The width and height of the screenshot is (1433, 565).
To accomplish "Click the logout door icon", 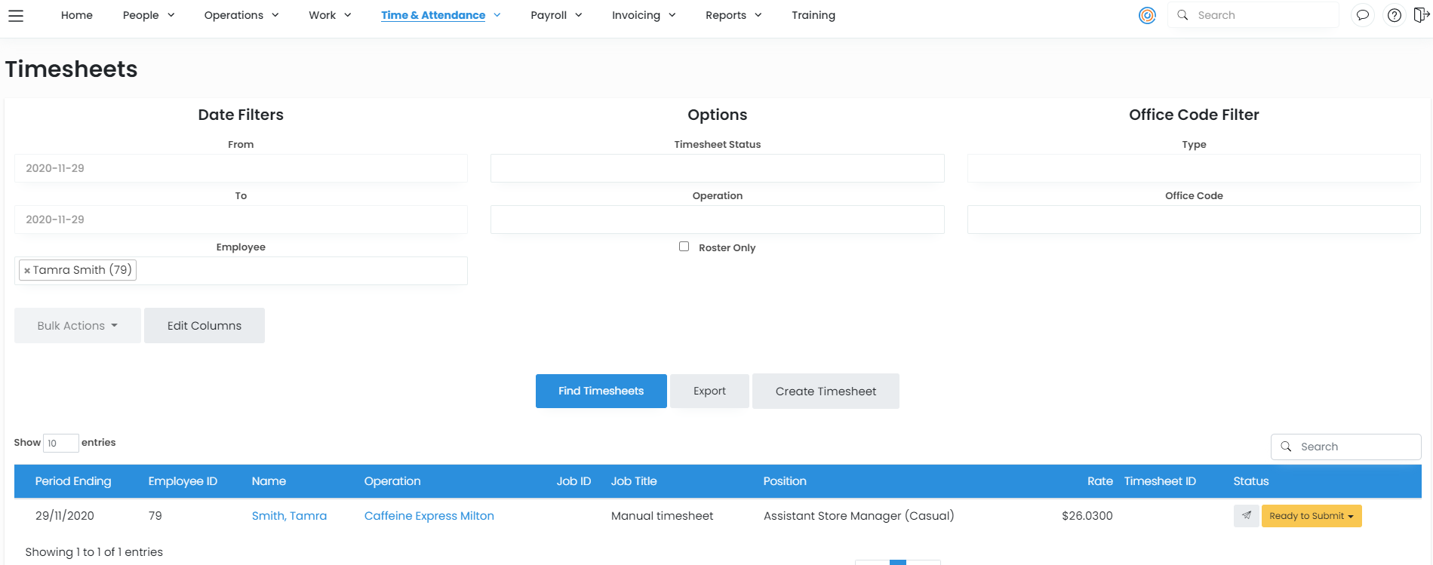I will [x=1421, y=15].
